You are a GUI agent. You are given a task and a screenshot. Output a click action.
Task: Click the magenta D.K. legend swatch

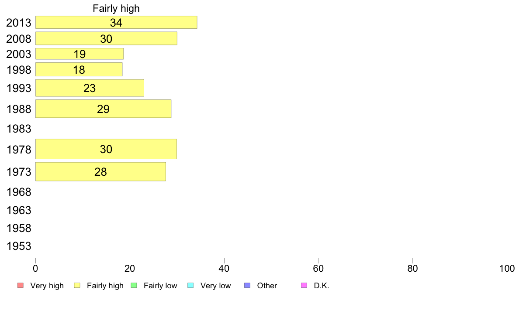click(x=304, y=285)
